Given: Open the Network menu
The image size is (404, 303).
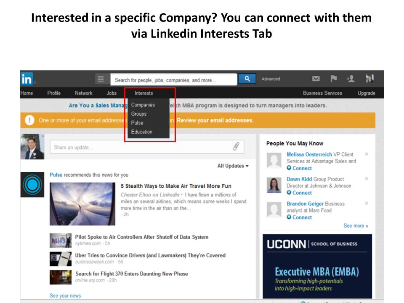Looking at the screenshot, I should (x=83, y=93).
